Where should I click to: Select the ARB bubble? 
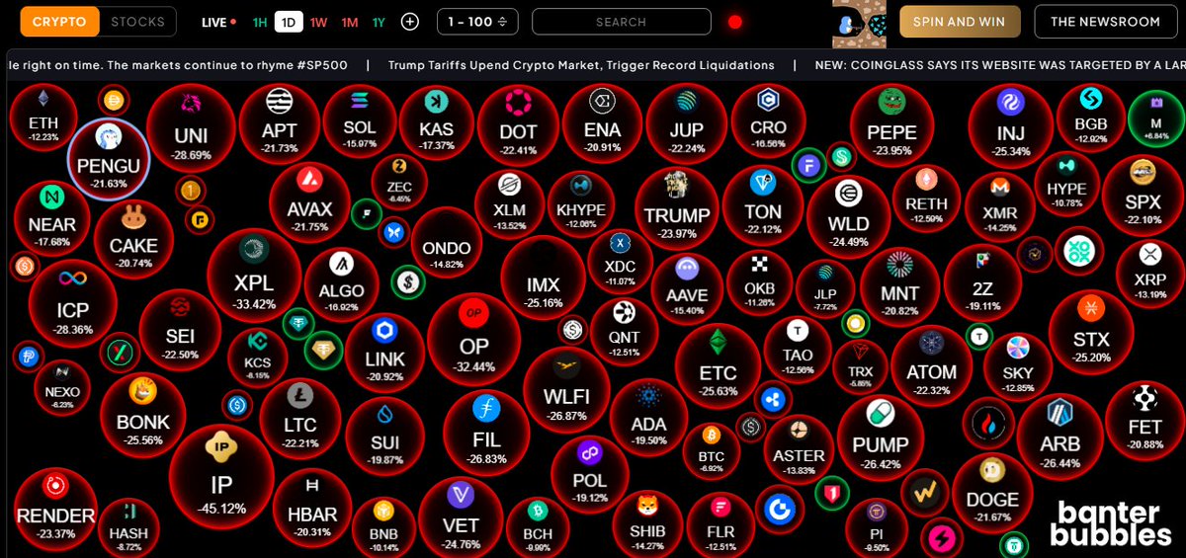point(1060,438)
